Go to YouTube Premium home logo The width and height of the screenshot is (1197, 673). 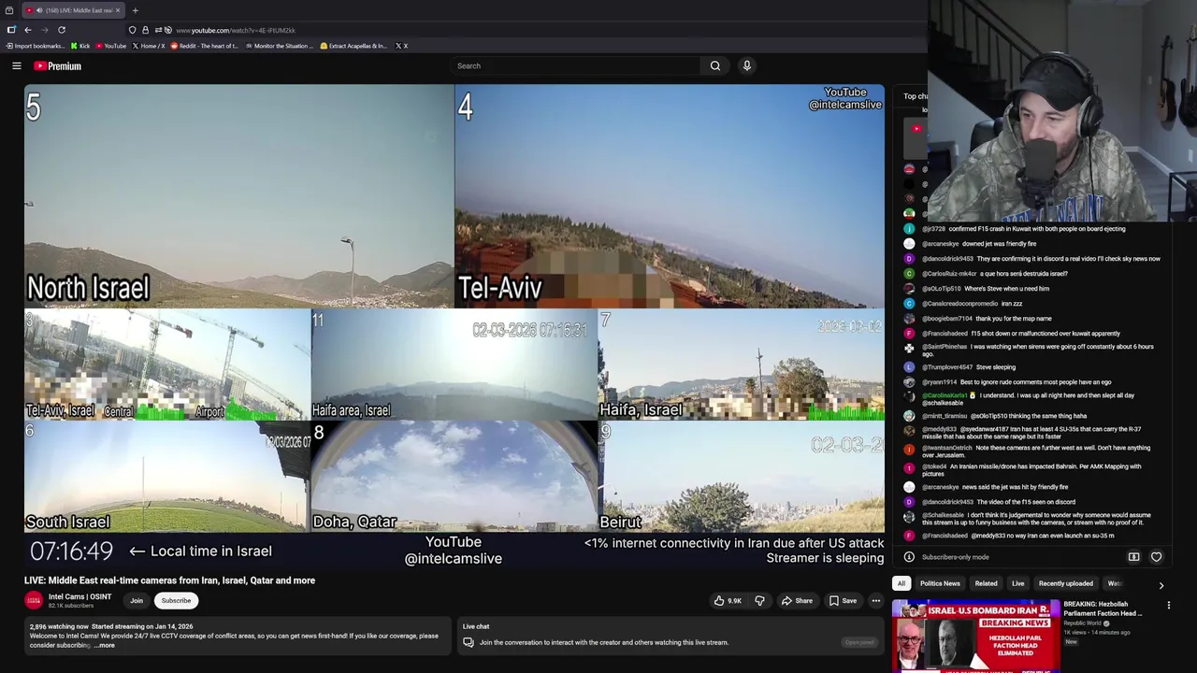point(58,65)
